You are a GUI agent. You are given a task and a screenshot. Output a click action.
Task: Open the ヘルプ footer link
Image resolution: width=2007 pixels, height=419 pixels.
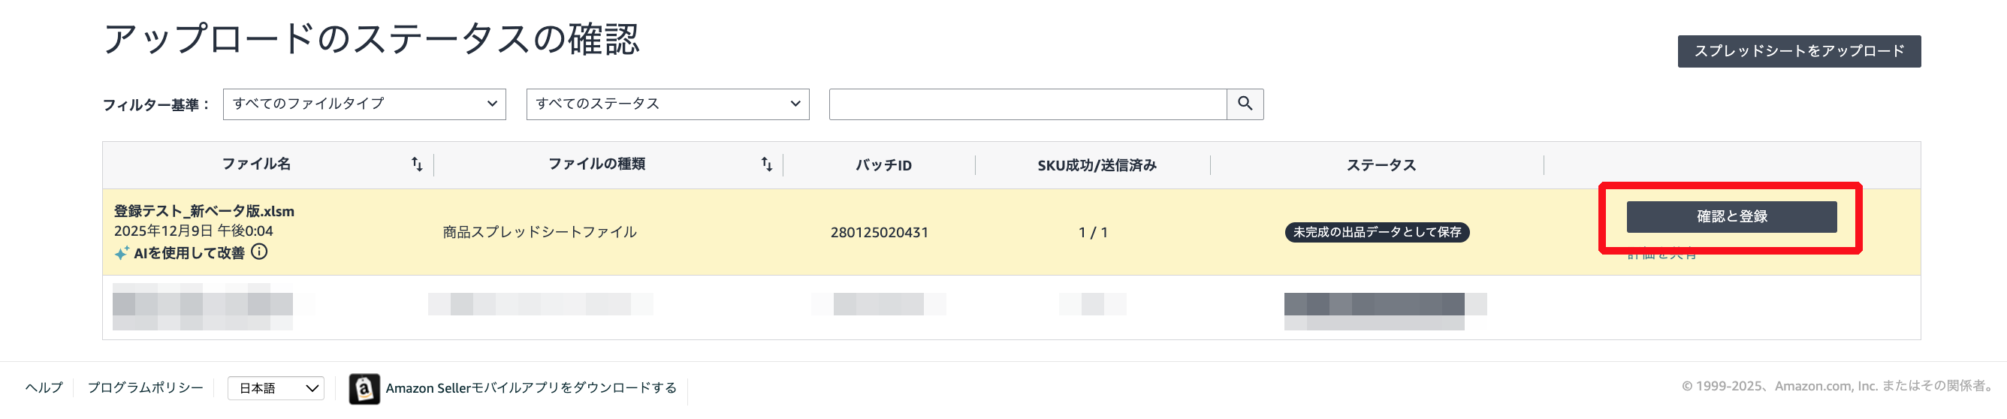coord(44,388)
